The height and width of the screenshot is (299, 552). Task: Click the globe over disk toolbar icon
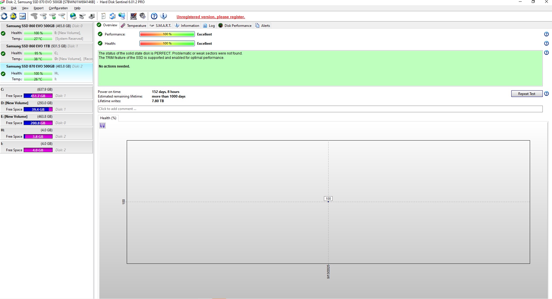pyautogui.click(x=73, y=16)
